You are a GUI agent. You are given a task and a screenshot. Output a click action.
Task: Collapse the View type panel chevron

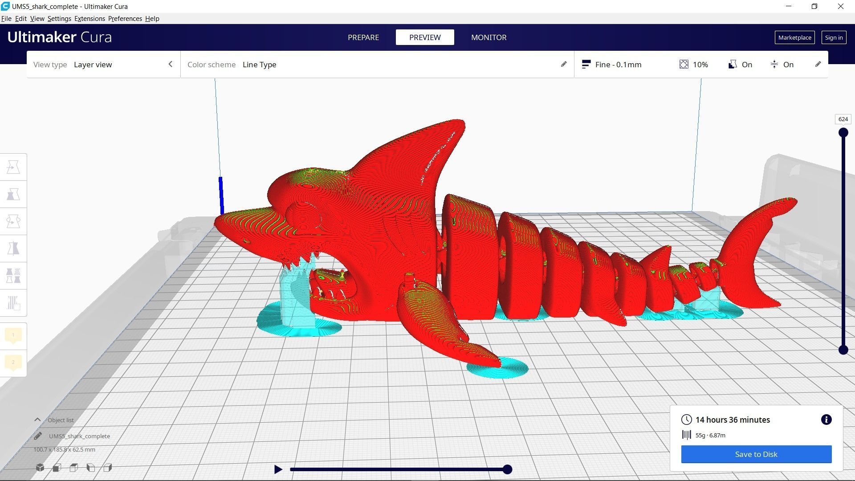(x=170, y=64)
